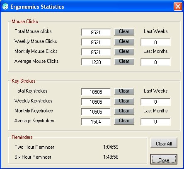The width and height of the screenshot is (184, 169).
Task: Clear the Average Mouse Clicks value
Action: (124, 62)
